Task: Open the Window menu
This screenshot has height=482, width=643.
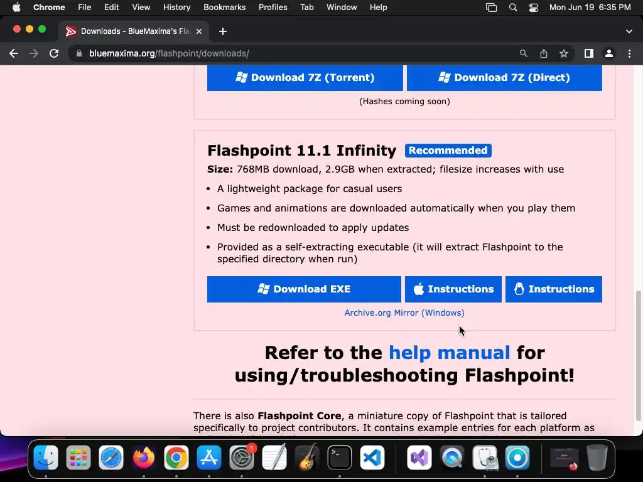Action: (x=342, y=8)
